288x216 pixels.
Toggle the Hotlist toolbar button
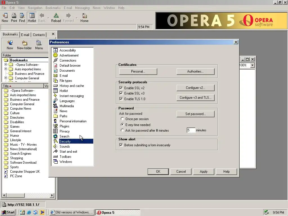32,17
